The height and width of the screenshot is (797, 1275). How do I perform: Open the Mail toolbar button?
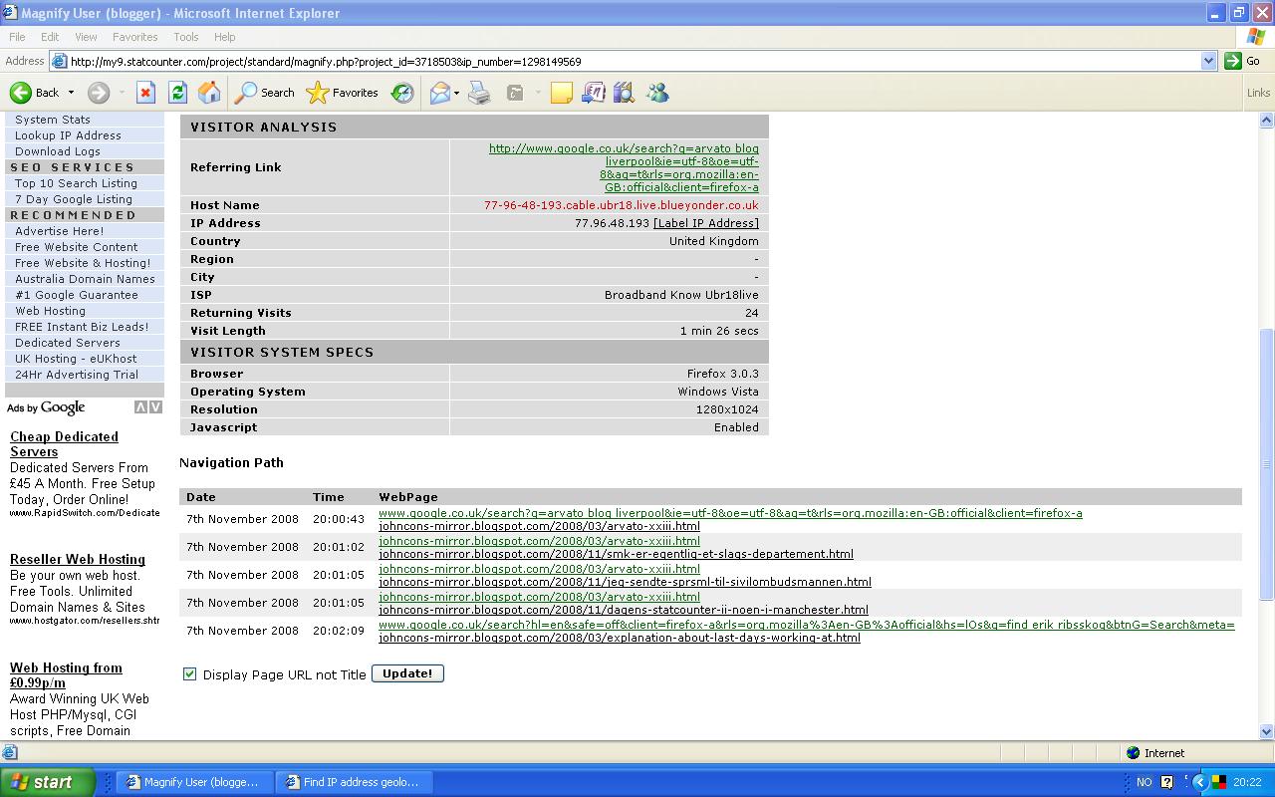439,93
